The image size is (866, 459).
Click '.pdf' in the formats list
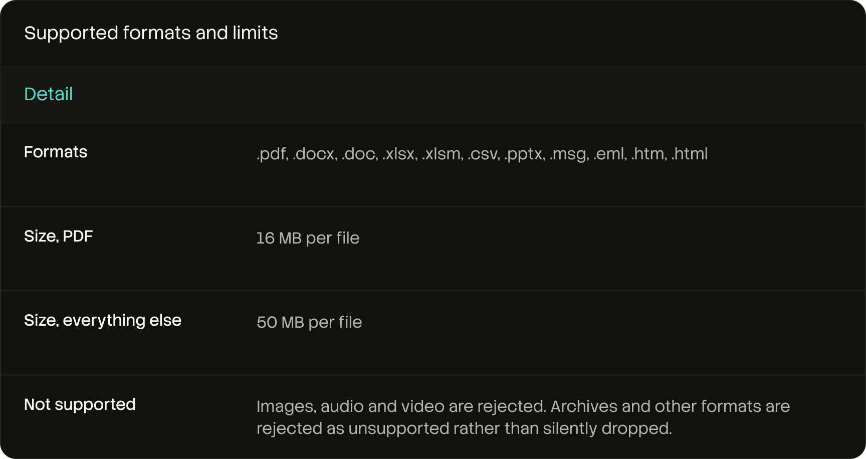(273, 154)
